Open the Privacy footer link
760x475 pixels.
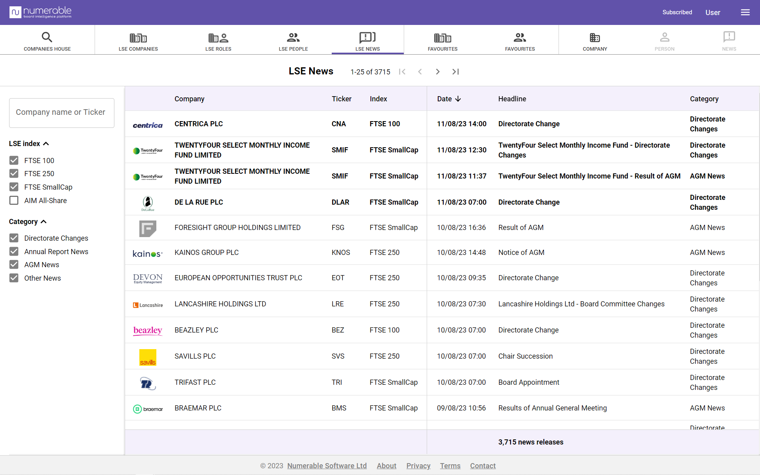[418, 466]
